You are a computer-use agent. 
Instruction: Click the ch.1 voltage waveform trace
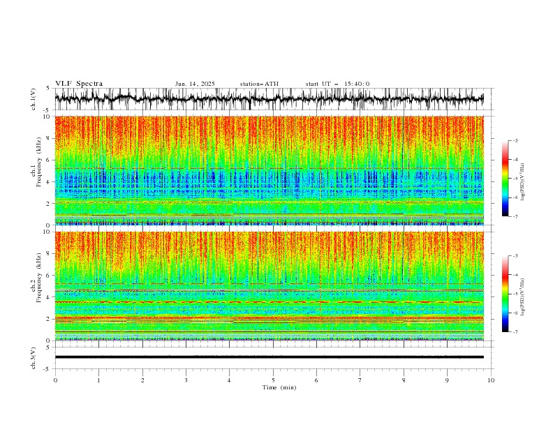tap(270, 99)
